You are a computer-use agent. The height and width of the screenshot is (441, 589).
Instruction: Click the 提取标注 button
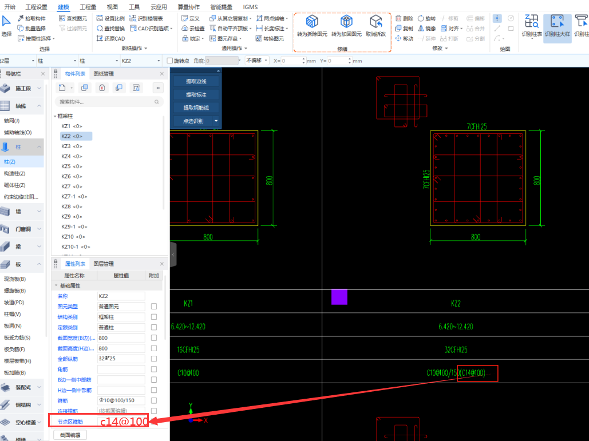(196, 94)
